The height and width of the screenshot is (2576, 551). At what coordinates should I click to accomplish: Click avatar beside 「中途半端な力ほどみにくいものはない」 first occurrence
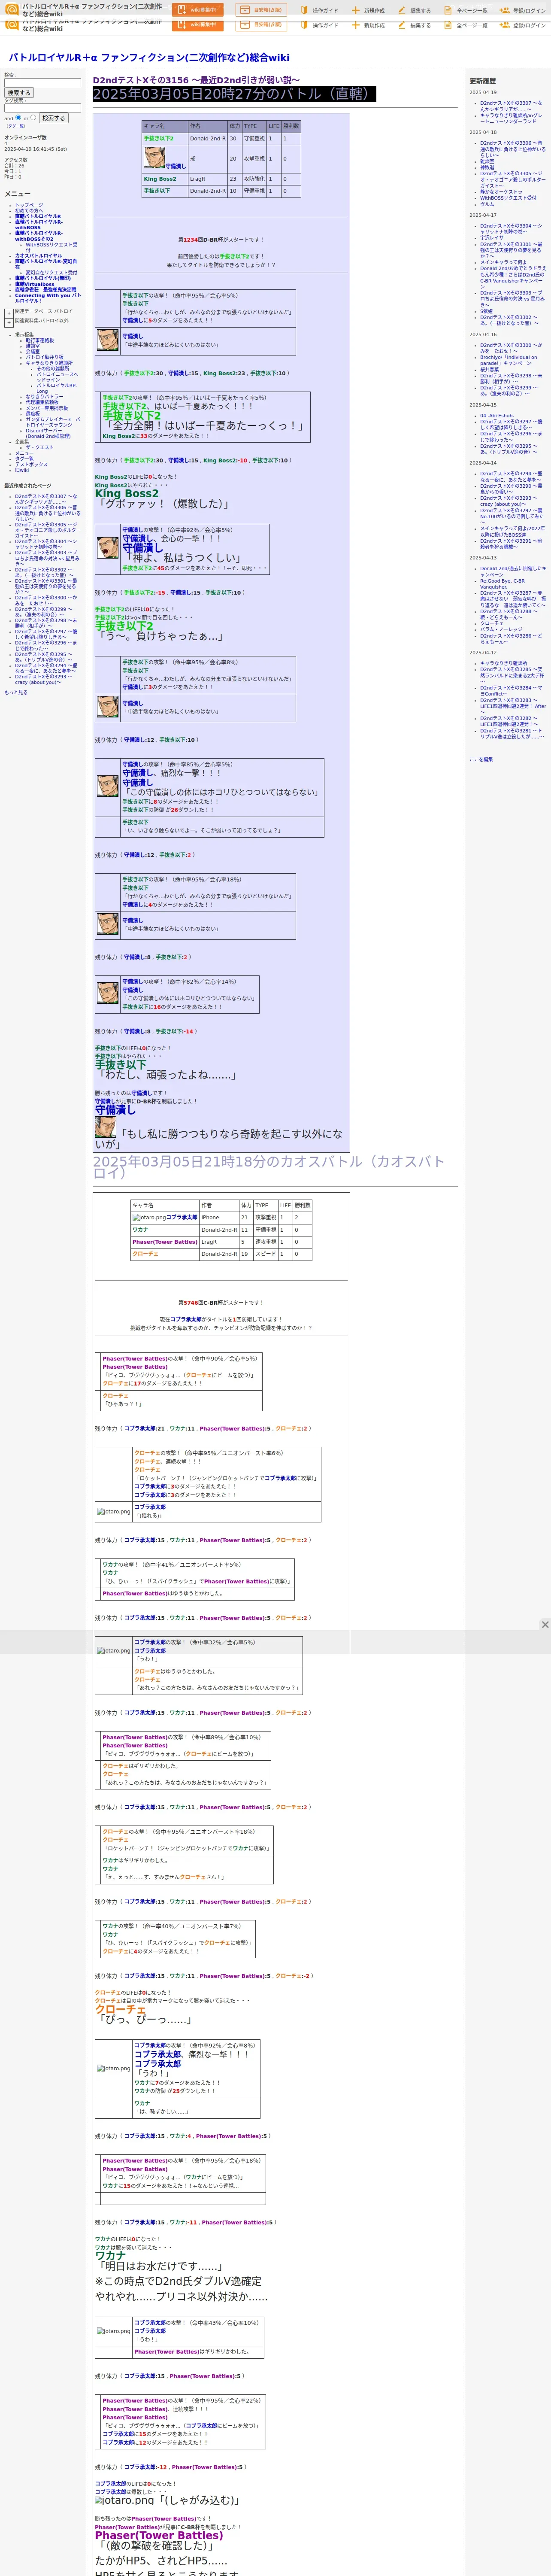coord(108,340)
